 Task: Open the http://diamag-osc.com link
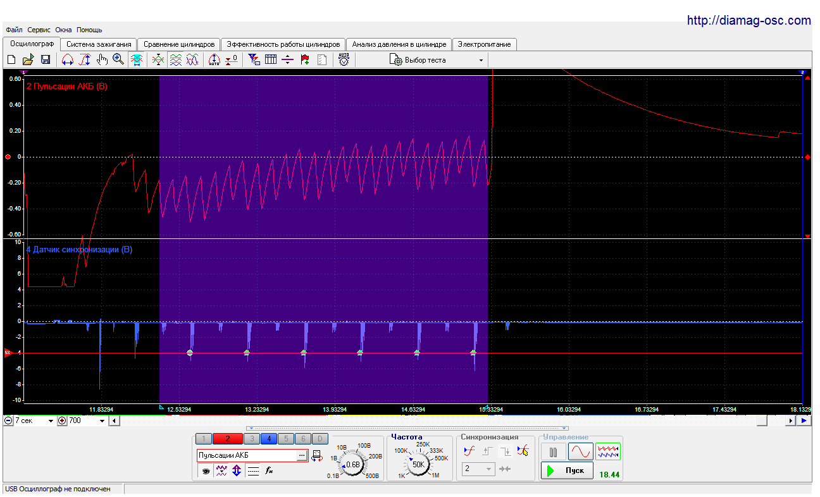coord(749,20)
